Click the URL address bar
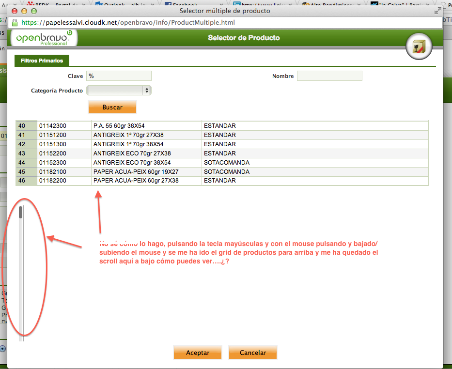Image resolution: width=452 pixels, height=369 pixels. [225, 22]
